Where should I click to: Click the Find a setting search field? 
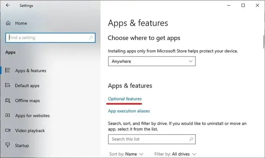tap(50, 38)
